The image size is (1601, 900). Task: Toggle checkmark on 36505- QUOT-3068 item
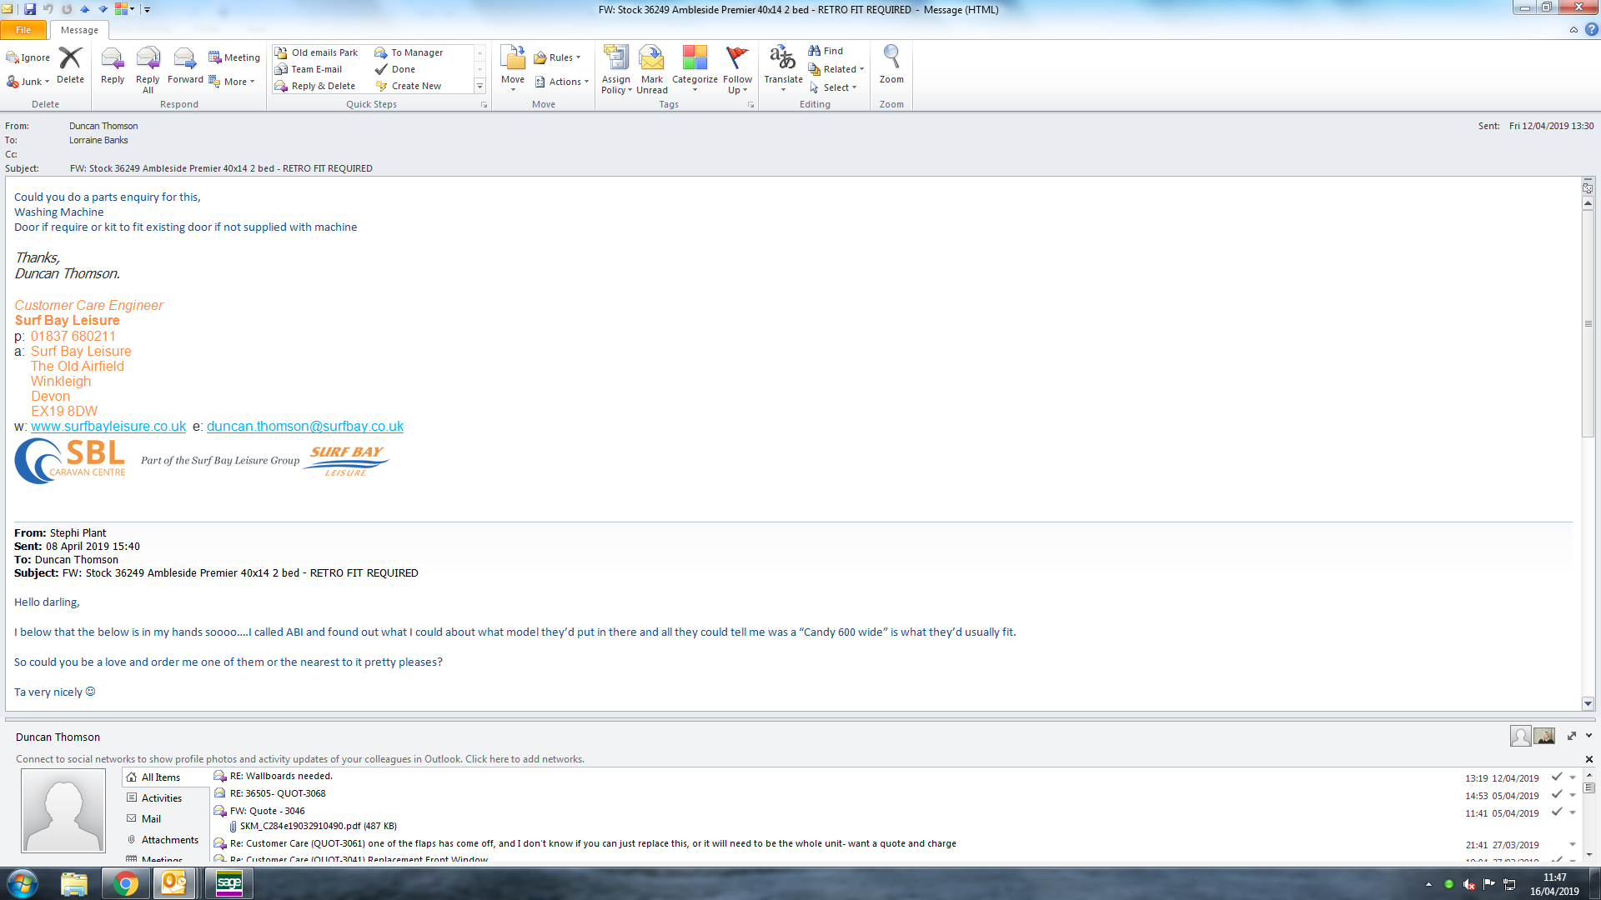point(1556,794)
